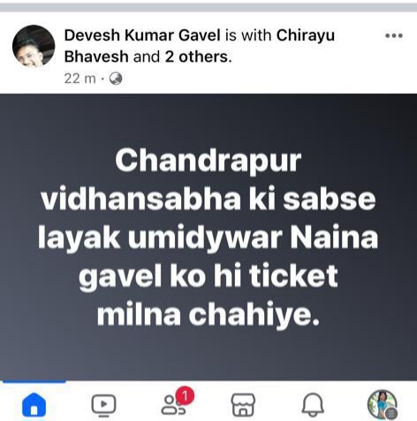This screenshot has width=417, height=421.
Task: Click 'Naina' in the post background text
Action: coord(334,237)
